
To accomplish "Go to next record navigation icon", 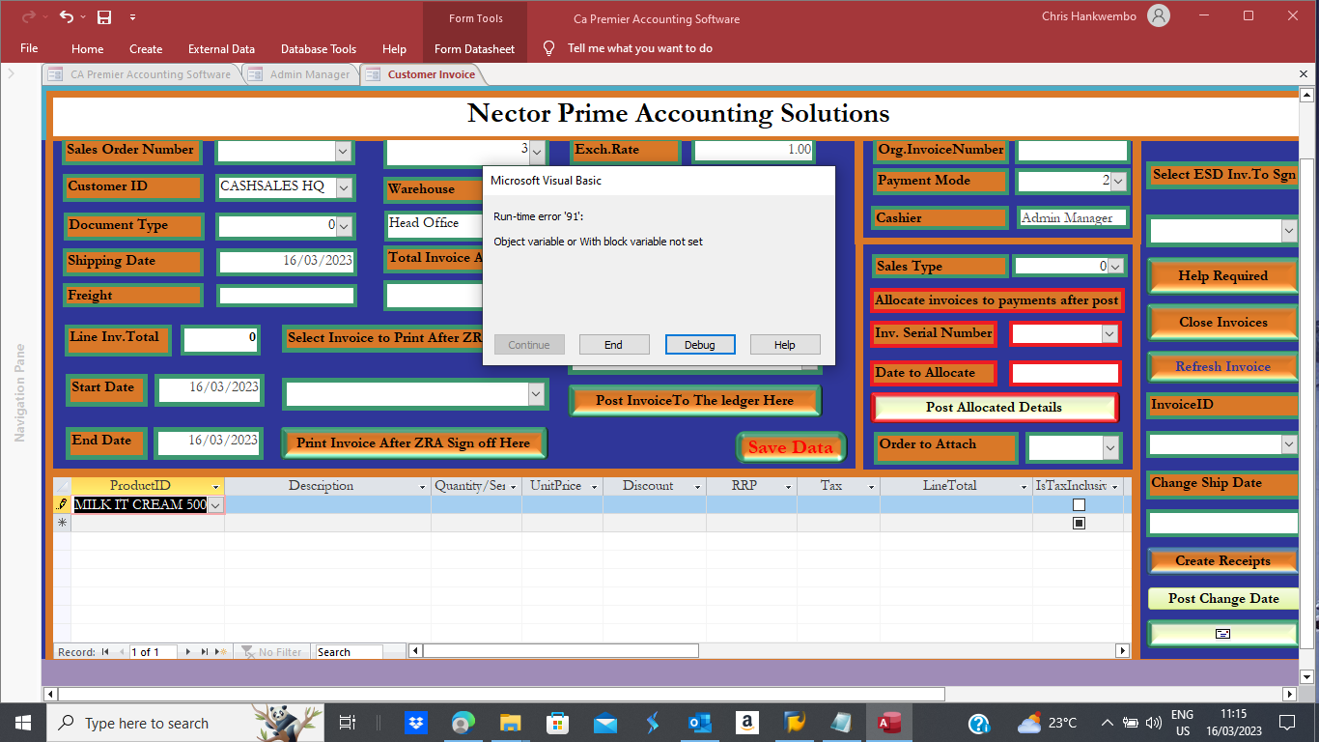I will click(x=188, y=652).
